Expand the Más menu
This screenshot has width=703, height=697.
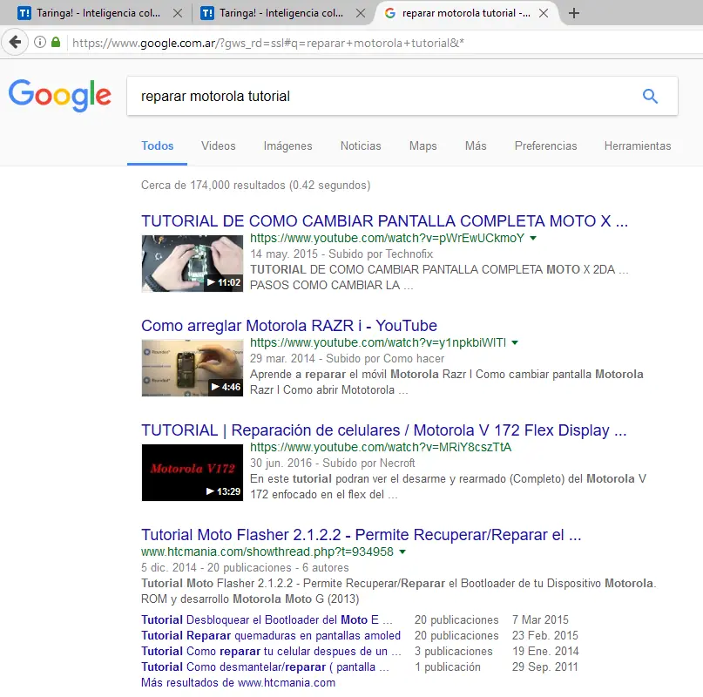point(476,146)
